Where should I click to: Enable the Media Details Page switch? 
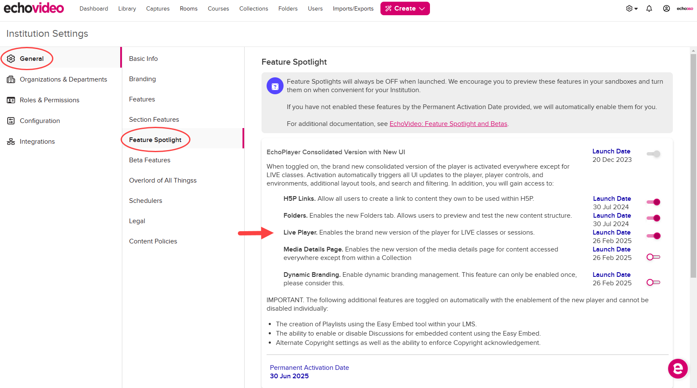(x=653, y=257)
